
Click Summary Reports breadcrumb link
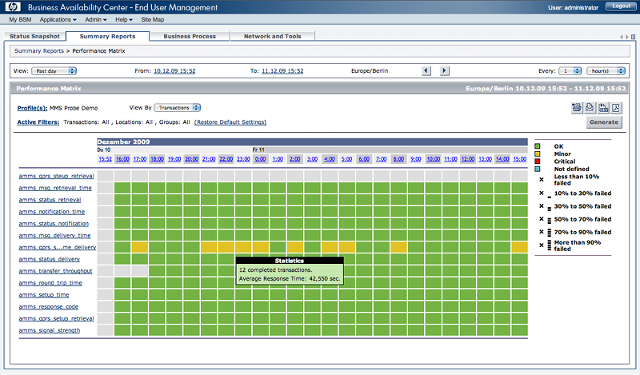pyautogui.click(x=39, y=51)
